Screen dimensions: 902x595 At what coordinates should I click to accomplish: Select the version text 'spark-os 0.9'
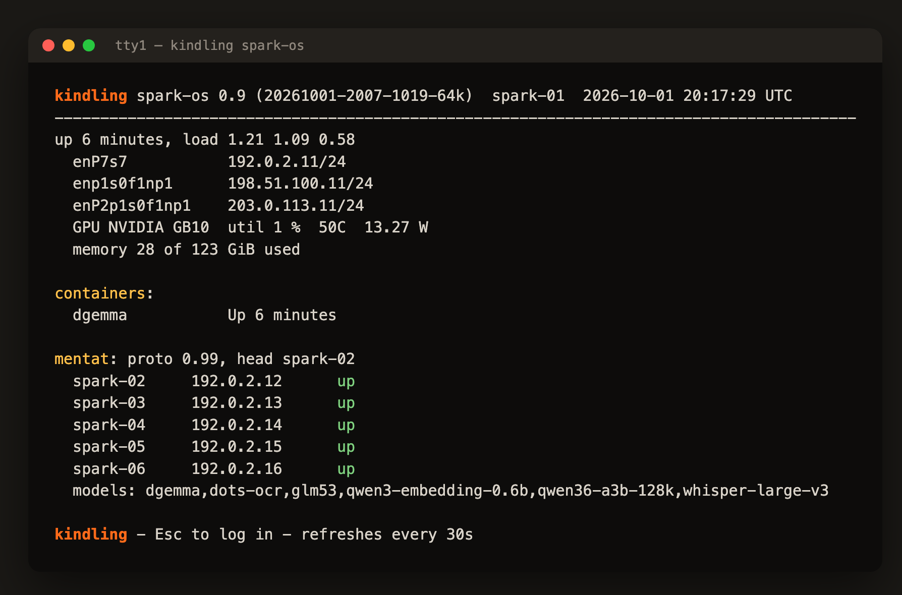pos(191,95)
